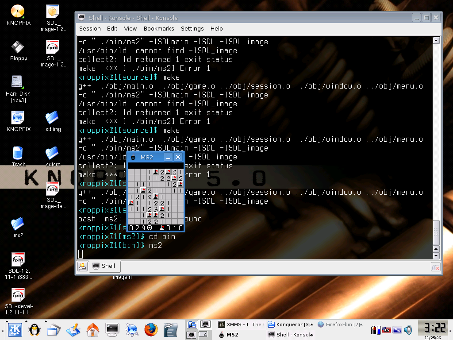453x340 pixels.
Task: Expand the Firefox-bin [2] taskbar group
Action: (339, 325)
